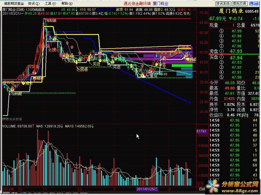This screenshot has height=195, width=261.
Task: Click the MA5: 128919.20 label
Action: click(x=49, y=126)
